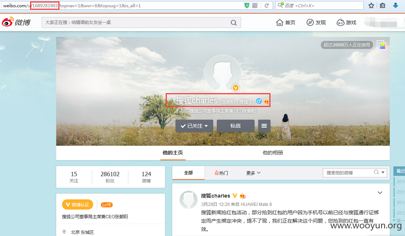This screenshot has height=236, width=405.
Task: Click the profile avatar in banner
Action: 222,73
